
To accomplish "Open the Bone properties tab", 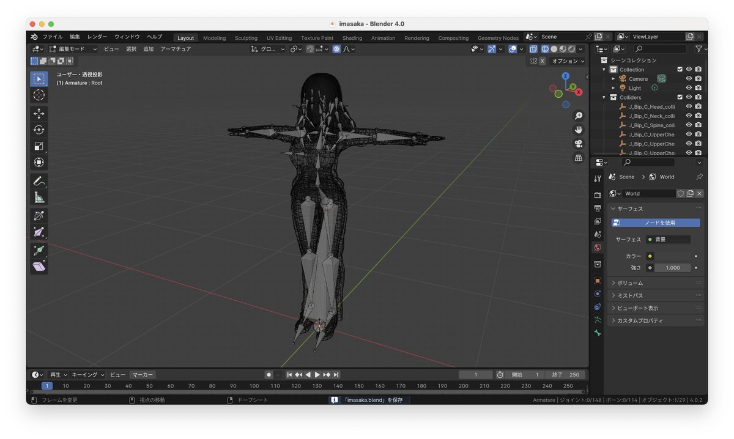I will tap(598, 333).
